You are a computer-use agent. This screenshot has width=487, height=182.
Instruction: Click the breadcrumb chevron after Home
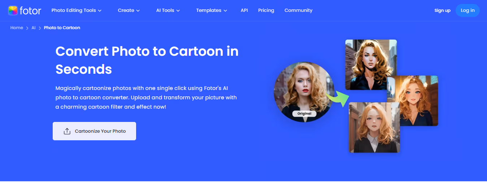[x=27, y=28]
